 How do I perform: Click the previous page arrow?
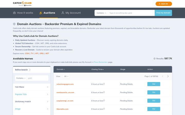163,76
